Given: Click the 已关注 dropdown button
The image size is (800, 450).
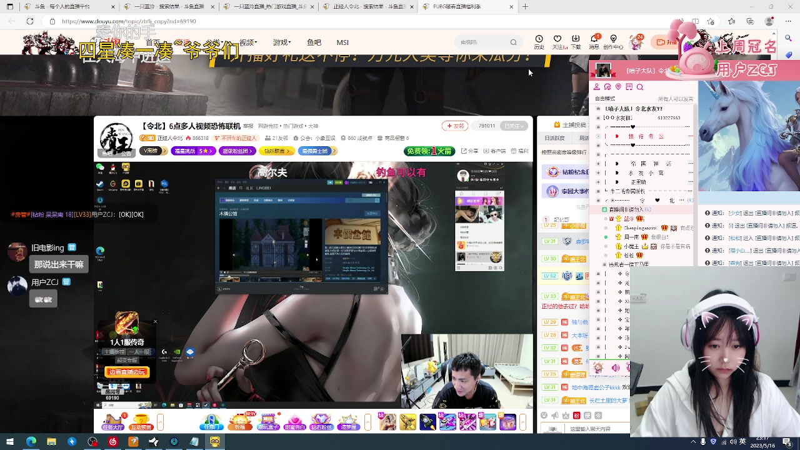Looking at the screenshot, I should click(x=515, y=126).
